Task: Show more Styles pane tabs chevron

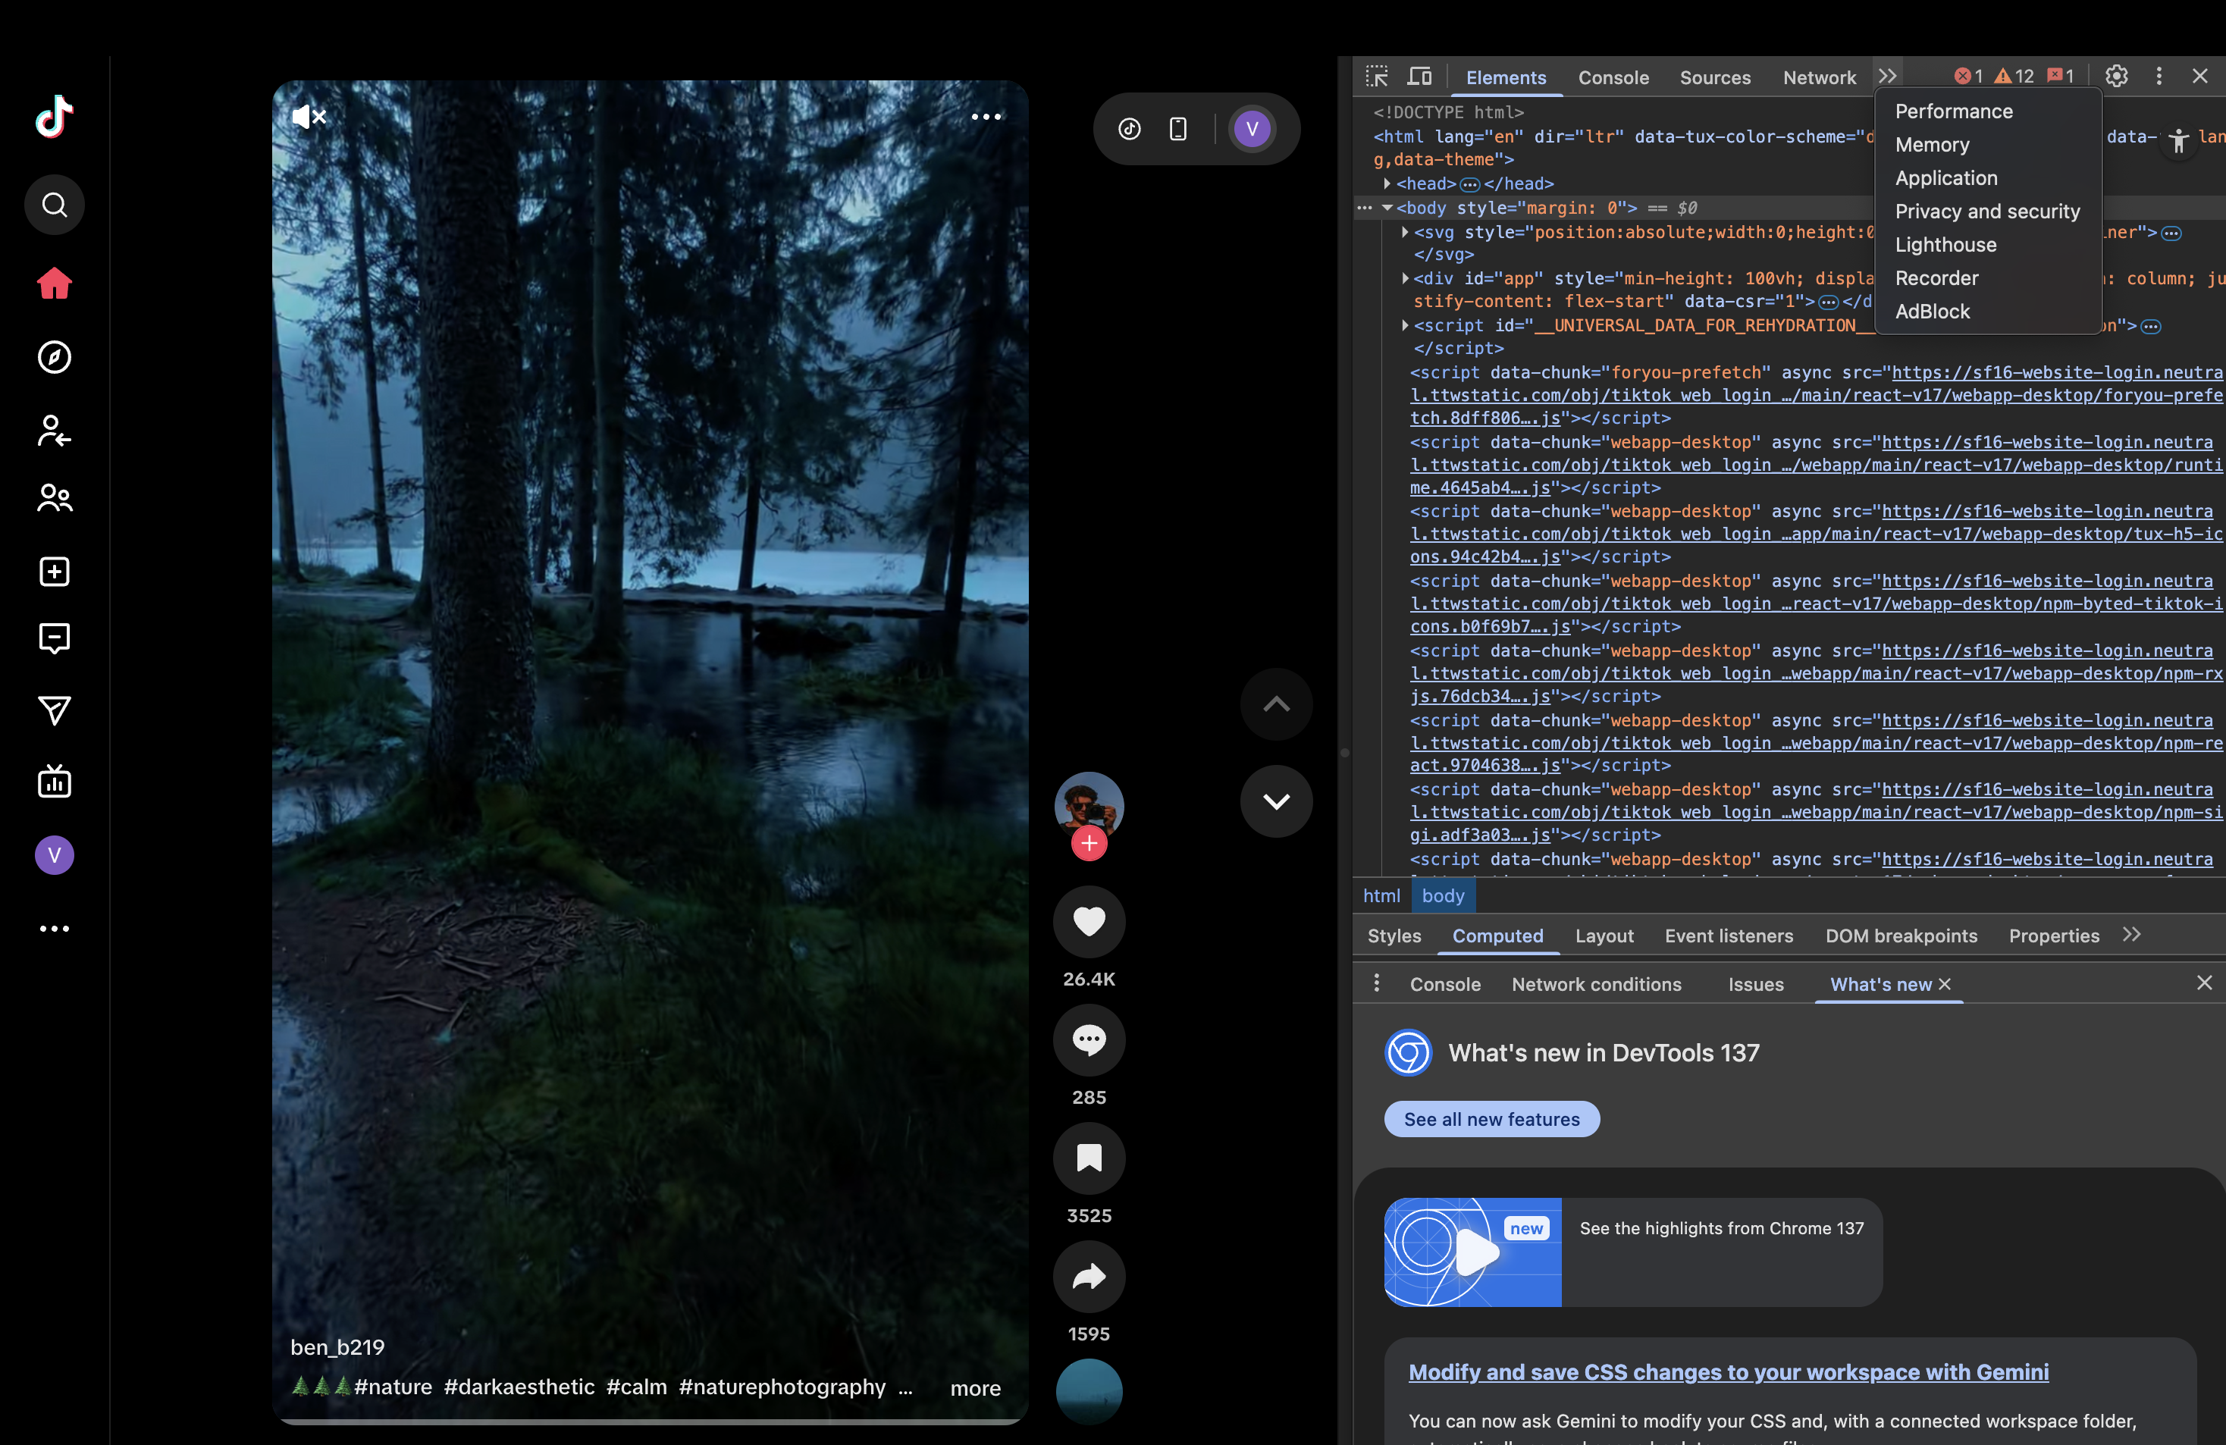Action: pos(2131,936)
